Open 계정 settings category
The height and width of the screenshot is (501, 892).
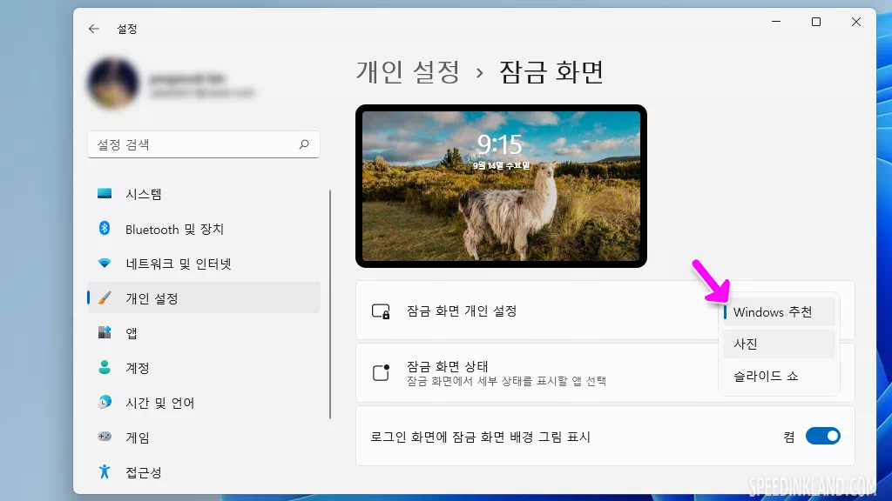coord(204,368)
